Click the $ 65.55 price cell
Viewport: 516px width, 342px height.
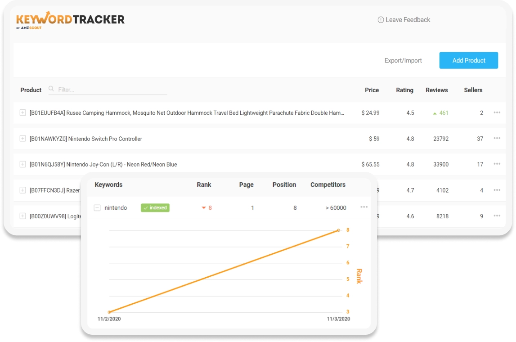tap(371, 164)
